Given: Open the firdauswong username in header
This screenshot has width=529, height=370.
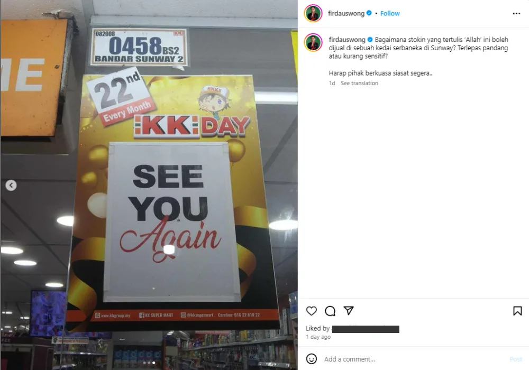Looking at the screenshot, I should (x=346, y=14).
